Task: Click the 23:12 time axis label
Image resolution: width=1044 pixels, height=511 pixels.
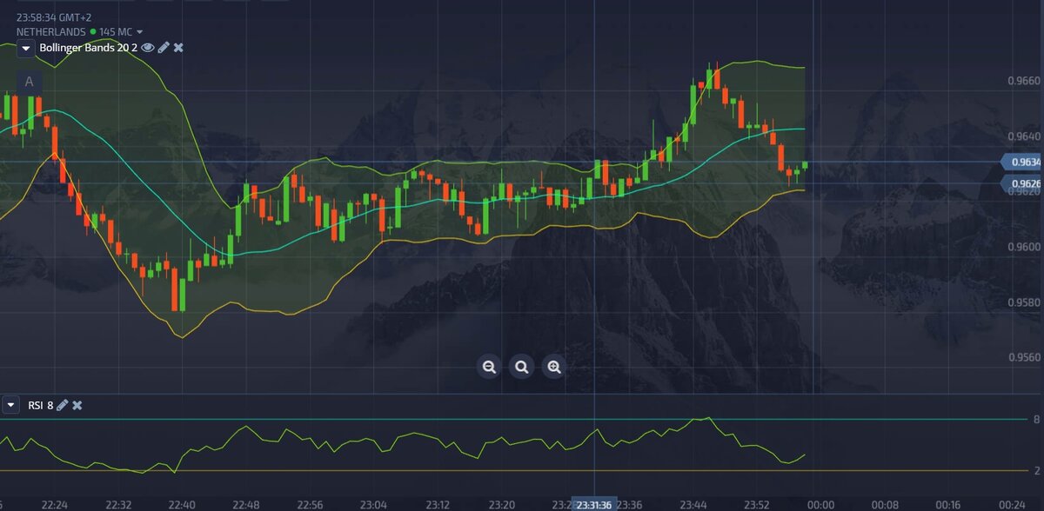Action: (x=438, y=504)
